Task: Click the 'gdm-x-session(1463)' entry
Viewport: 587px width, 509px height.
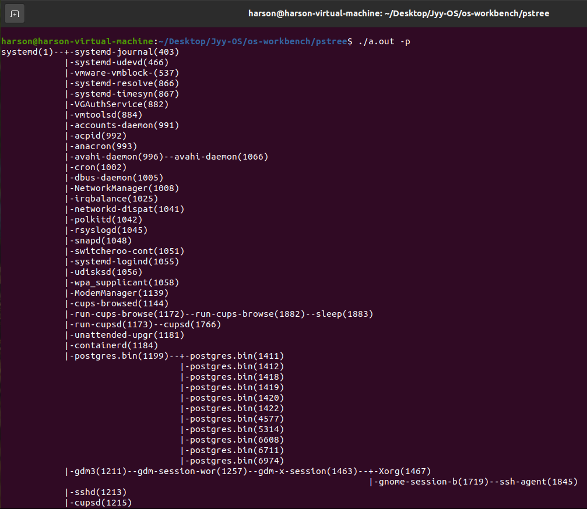Action: (x=308, y=471)
